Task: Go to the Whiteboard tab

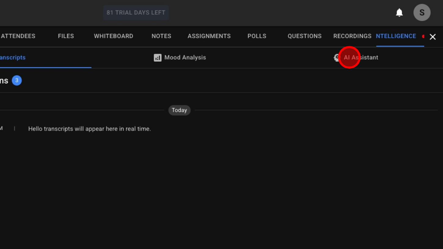Action: pyautogui.click(x=113, y=36)
